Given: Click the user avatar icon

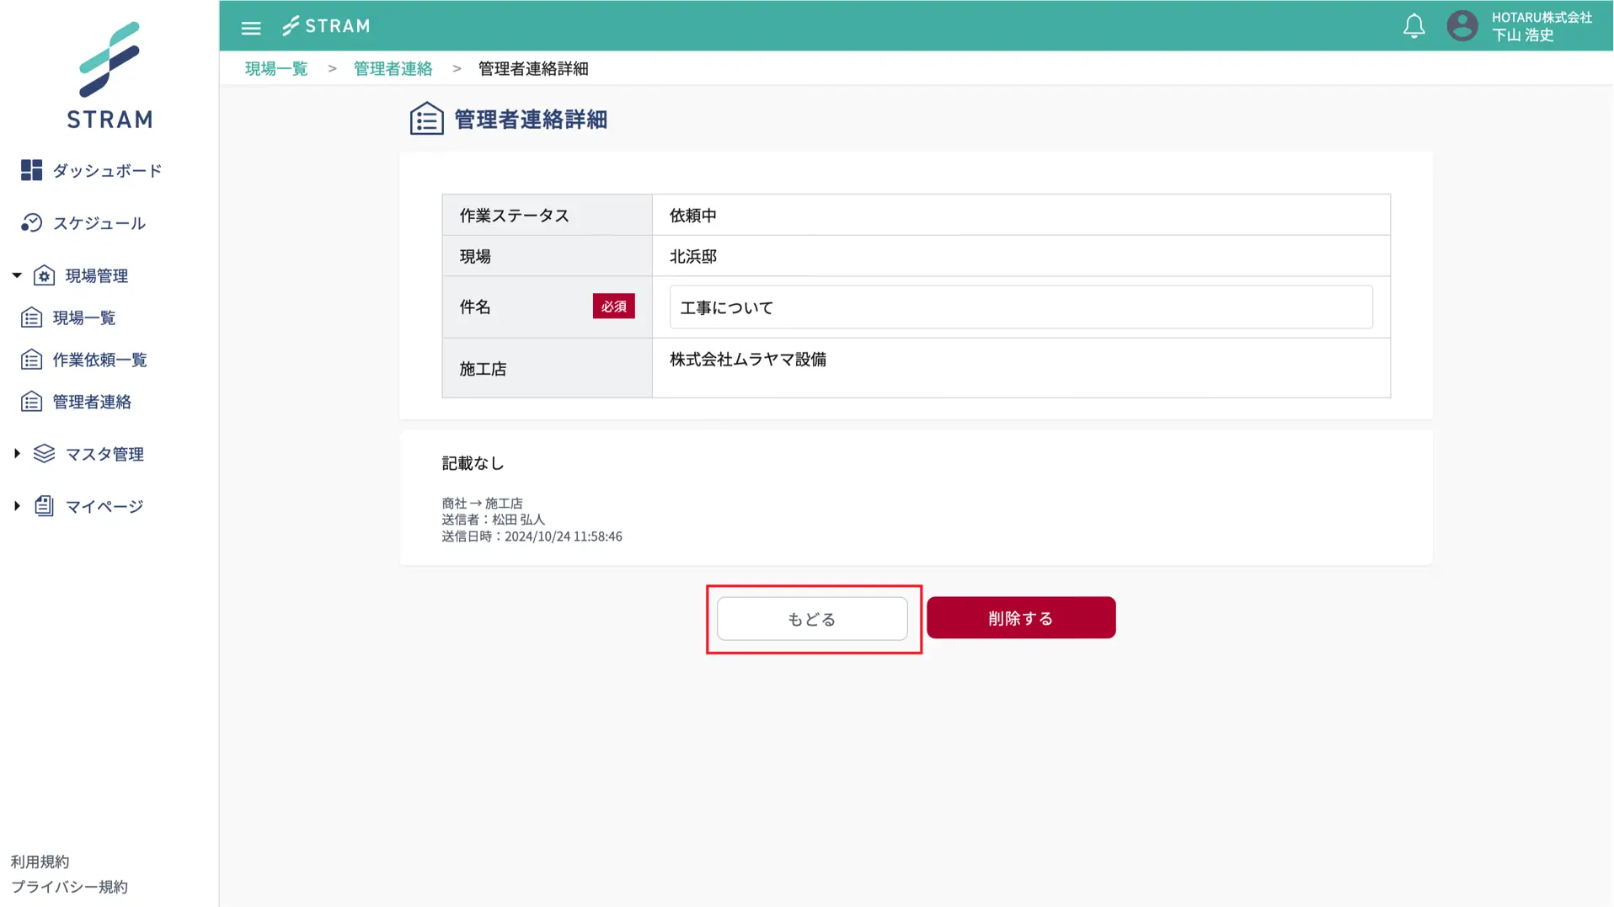Looking at the screenshot, I should click(1462, 26).
